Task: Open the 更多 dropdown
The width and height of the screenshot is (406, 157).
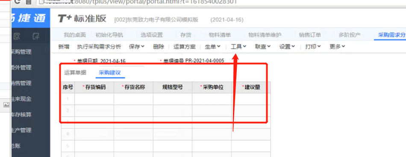Action: pyautogui.click(x=337, y=47)
